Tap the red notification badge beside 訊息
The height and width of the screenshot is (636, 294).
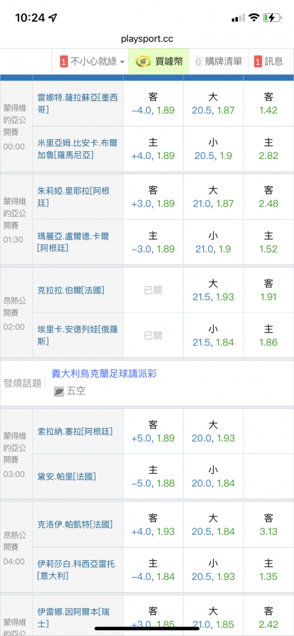(258, 62)
